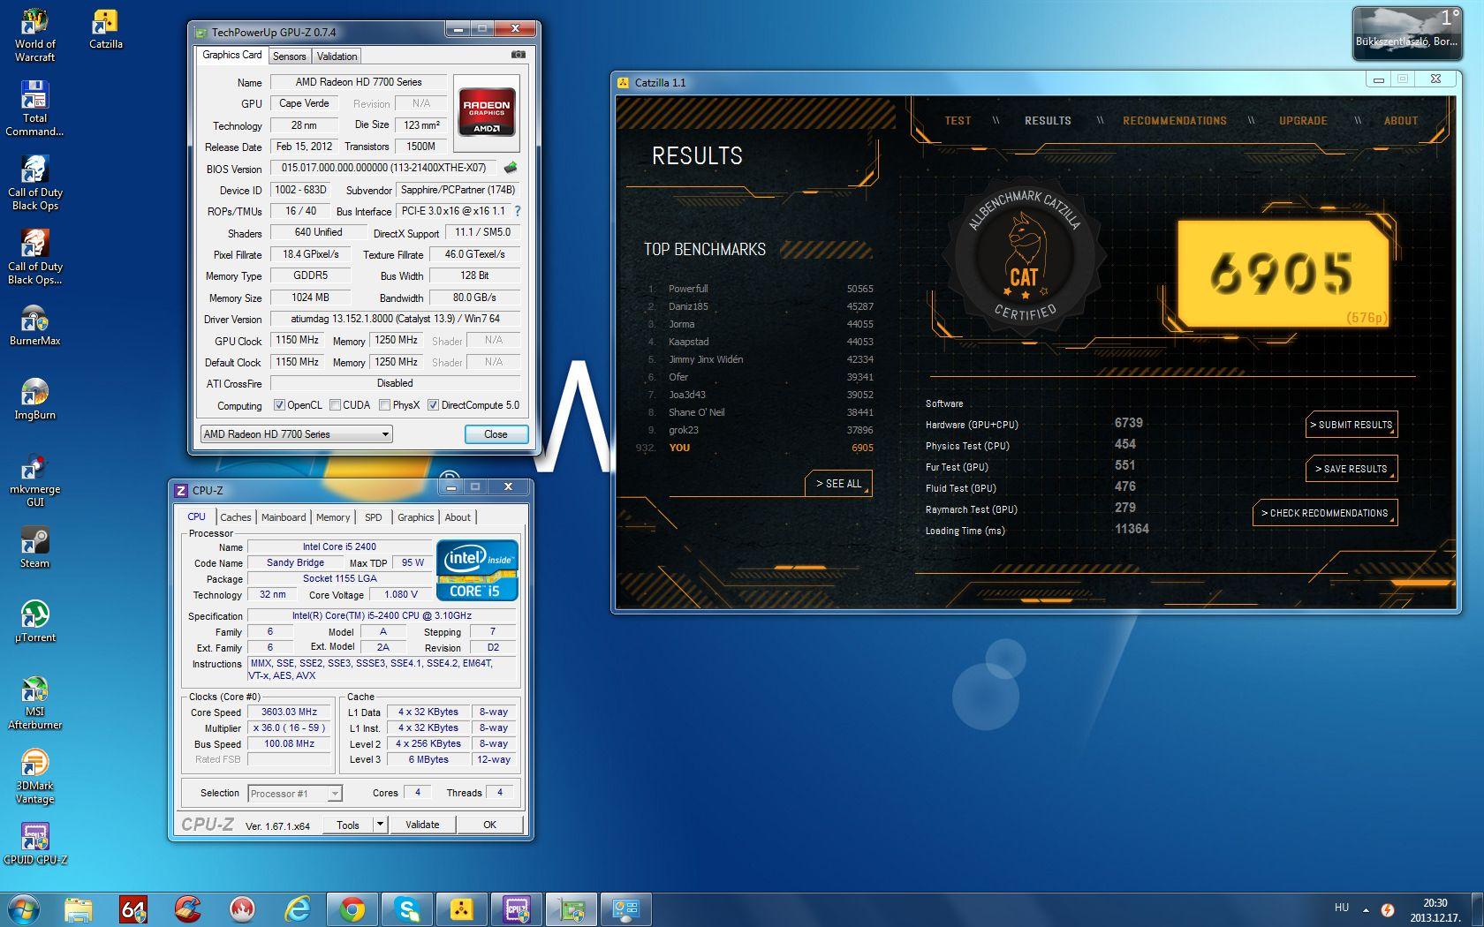The height and width of the screenshot is (927, 1484).
Task: Open World of Warcraft desktop icon
Action: pyautogui.click(x=34, y=34)
